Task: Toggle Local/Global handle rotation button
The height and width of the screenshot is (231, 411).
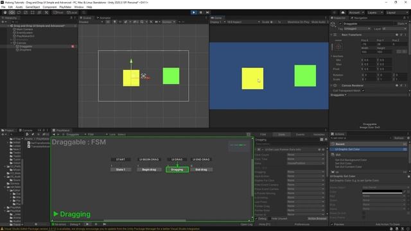Action: coord(71,12)
